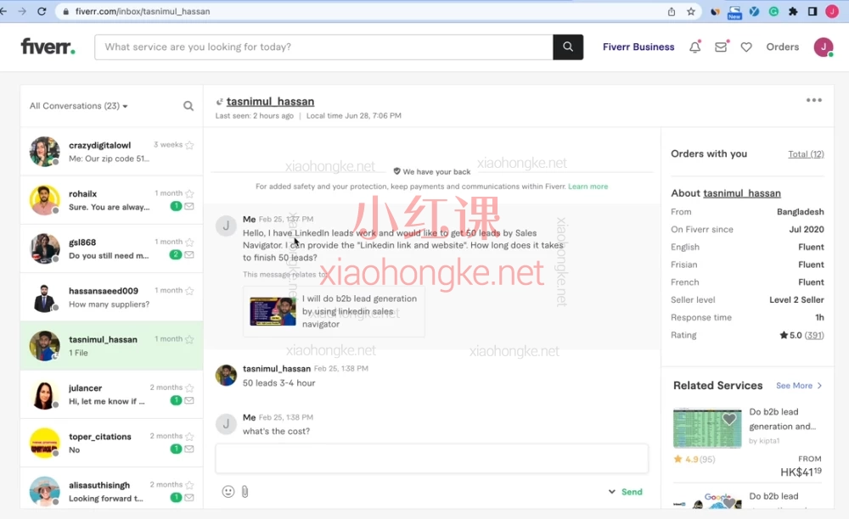Screen dimensions: 849x519
Task: Go forward with the browser forward arrow
Action: (22, 11)
